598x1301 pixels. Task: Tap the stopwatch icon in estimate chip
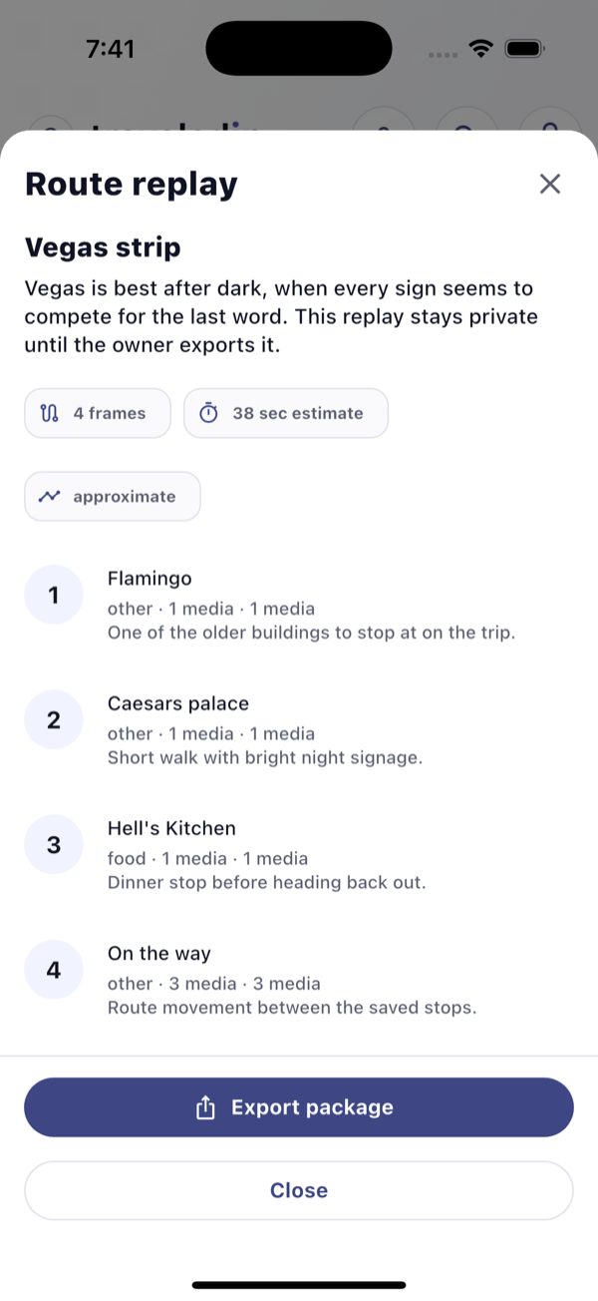[208, 413]
